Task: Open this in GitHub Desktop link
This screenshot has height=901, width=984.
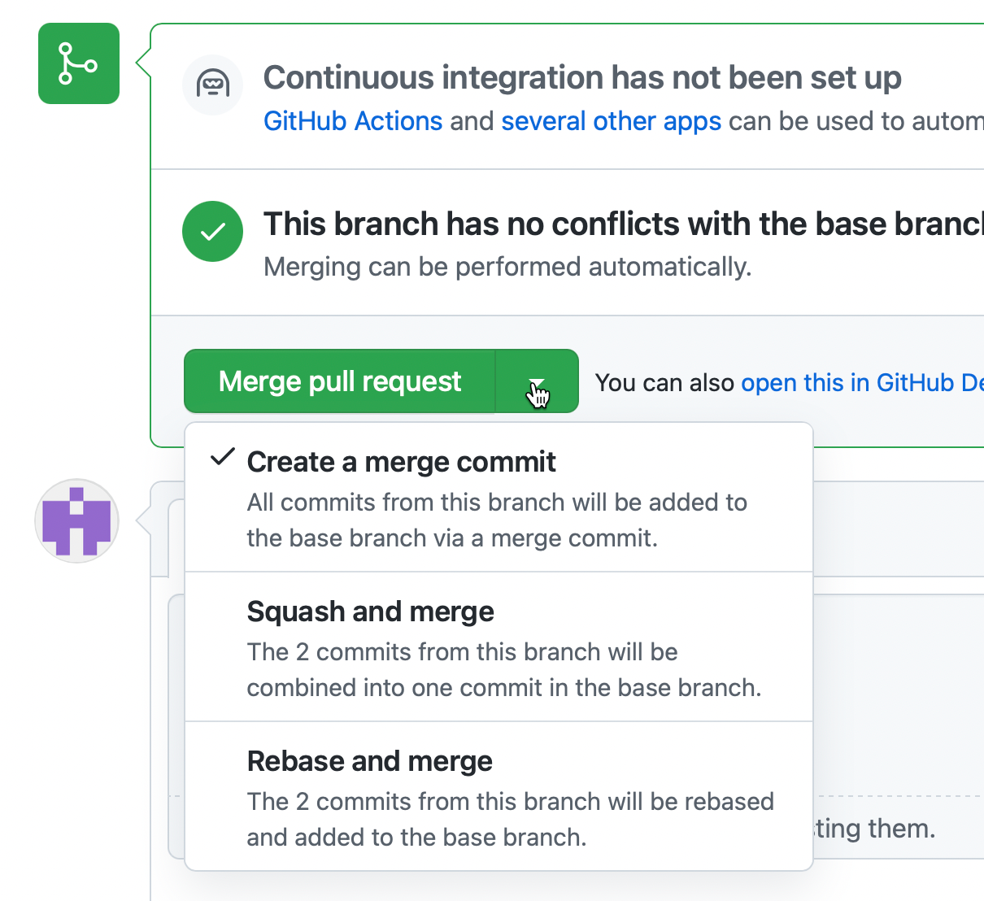Action: [862, 382]
